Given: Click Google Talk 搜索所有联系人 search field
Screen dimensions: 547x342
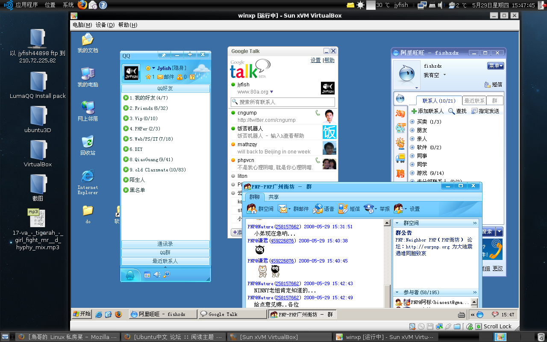Looking at the screenshot, I should coord(283,102).
